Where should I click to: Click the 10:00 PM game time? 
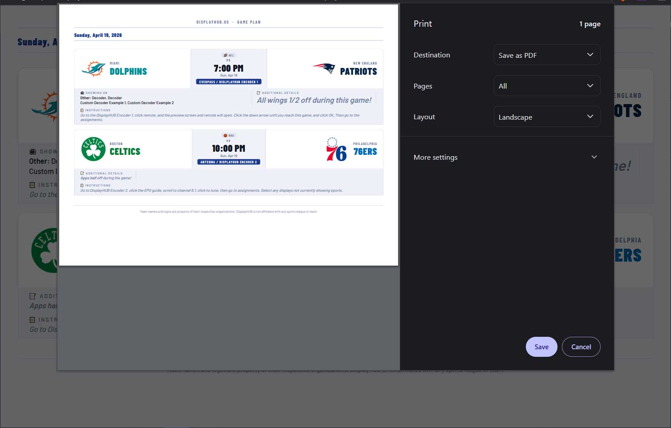pyautogui.click(x=228, y=148)
